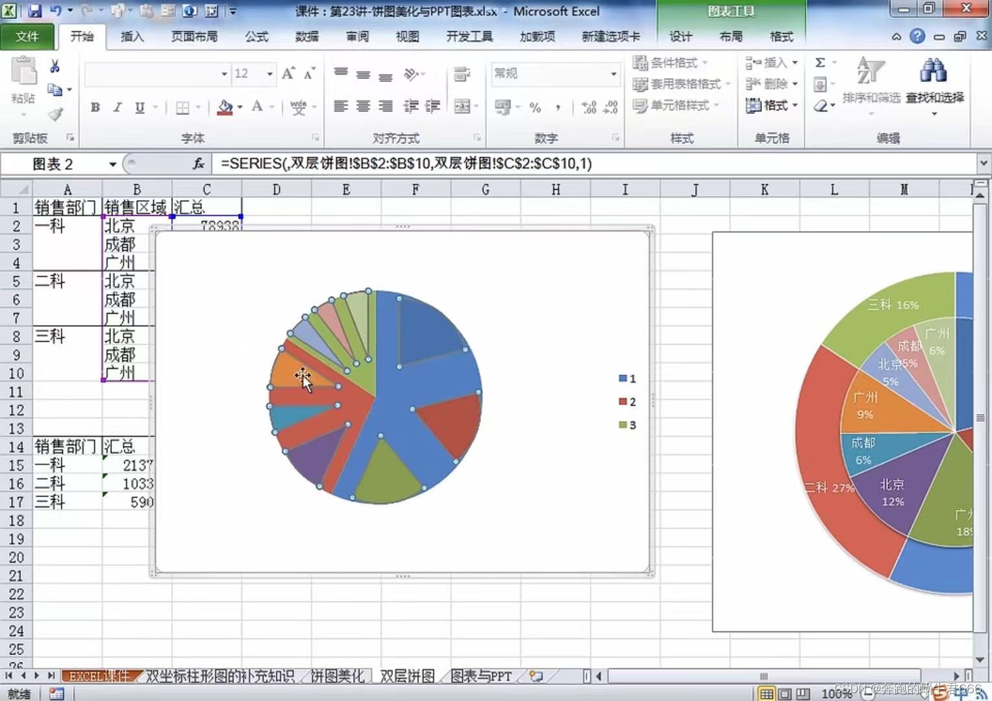Decrease the font size with the small A
The height and width of the screenshot is (701, 992).
(x=310, y=73)
